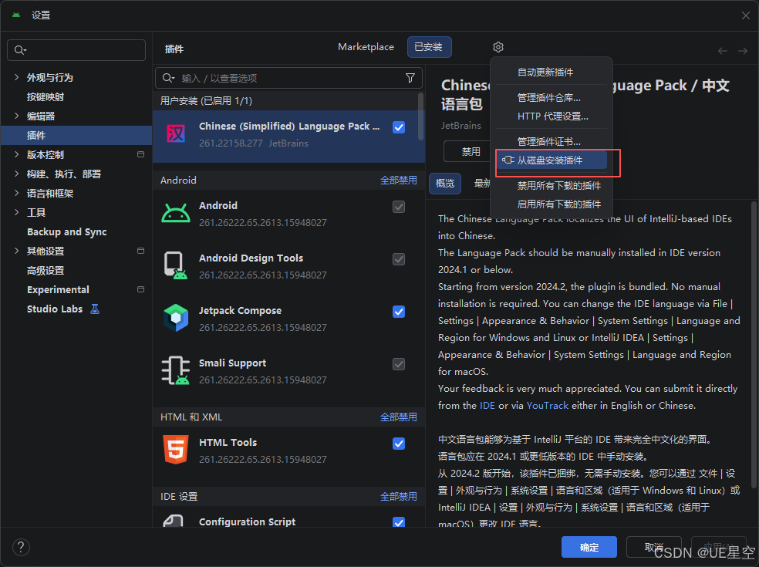Toggle Chinese Language Pack plugin checkbox
Screen dimensions: 759x567
[399, 127]
